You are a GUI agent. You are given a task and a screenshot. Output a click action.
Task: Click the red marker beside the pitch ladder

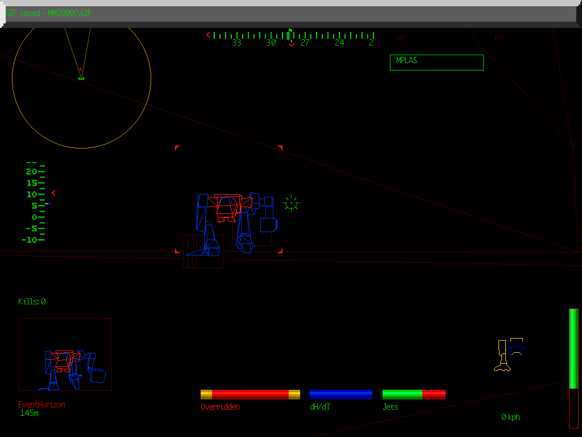click(53, 193)
